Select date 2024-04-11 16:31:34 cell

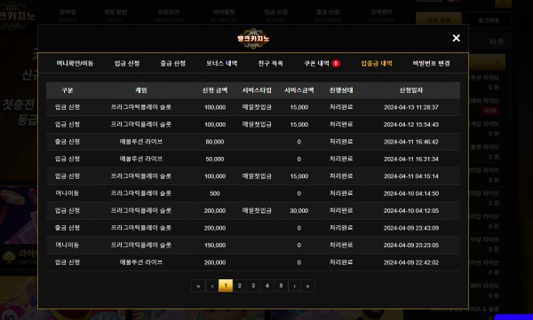tap(411, 160)
